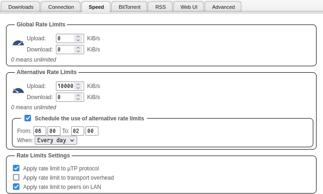Open the RSS tab
Viewport: 323px width, 194px height.
point(160,7)
